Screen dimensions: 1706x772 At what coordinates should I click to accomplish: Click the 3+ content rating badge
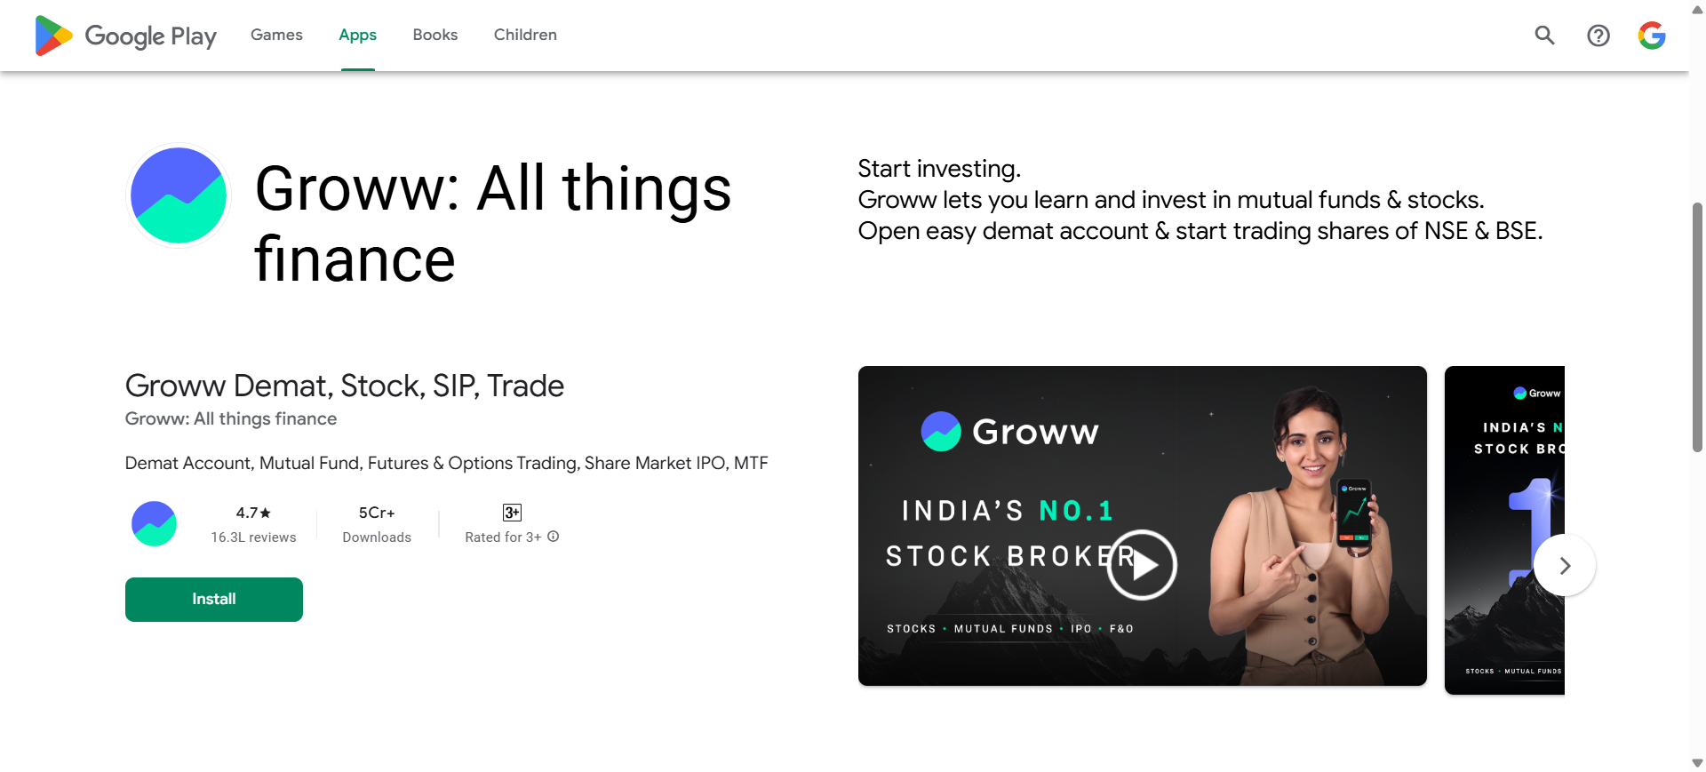(x=512, y=513)
